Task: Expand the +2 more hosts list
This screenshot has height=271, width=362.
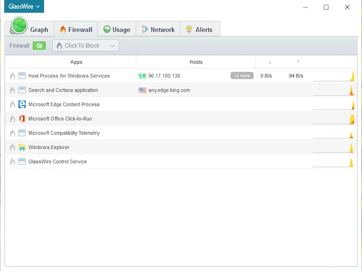Action: 242,76
